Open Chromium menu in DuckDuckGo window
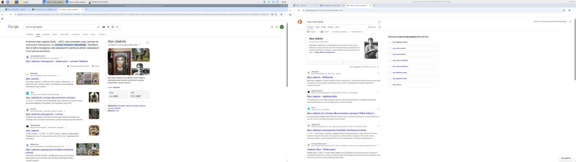 pos(574,10)
